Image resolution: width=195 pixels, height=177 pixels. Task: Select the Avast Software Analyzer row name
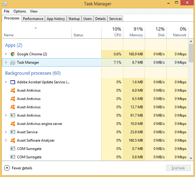click(36, 140)
